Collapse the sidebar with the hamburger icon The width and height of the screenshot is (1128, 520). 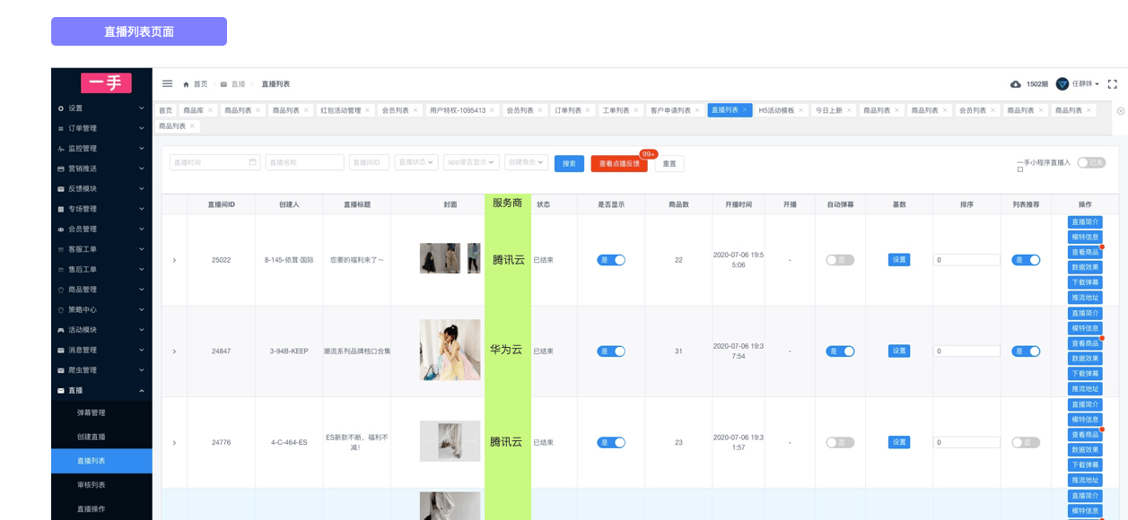click(167, 83)
